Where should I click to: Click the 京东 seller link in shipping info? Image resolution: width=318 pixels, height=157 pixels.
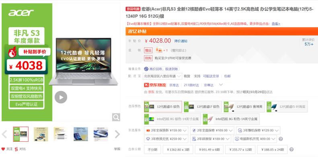coord(151,92)
